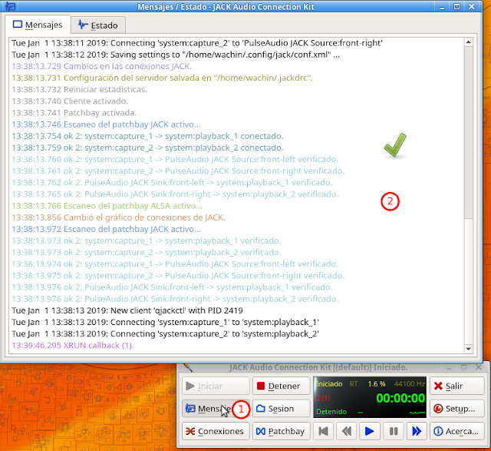The width and height of the screenshot is (491, 451).
Task: Click the transport rewind button
Action: coord(346,431)
